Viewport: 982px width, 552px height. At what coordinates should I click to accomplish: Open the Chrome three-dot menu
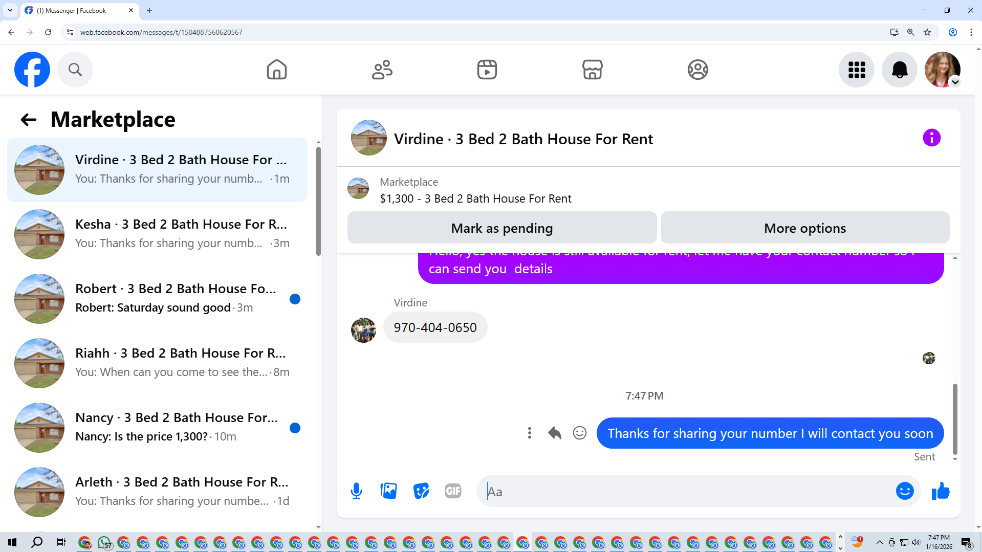[x=971, y=32]
